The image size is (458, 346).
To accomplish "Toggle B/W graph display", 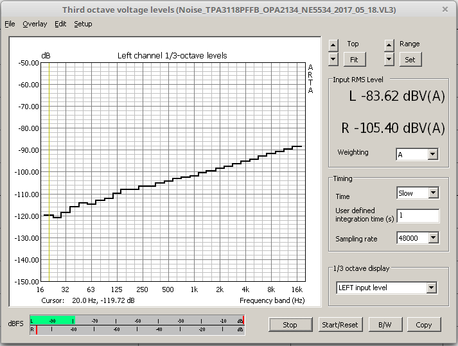I will [x=385, y=324].
